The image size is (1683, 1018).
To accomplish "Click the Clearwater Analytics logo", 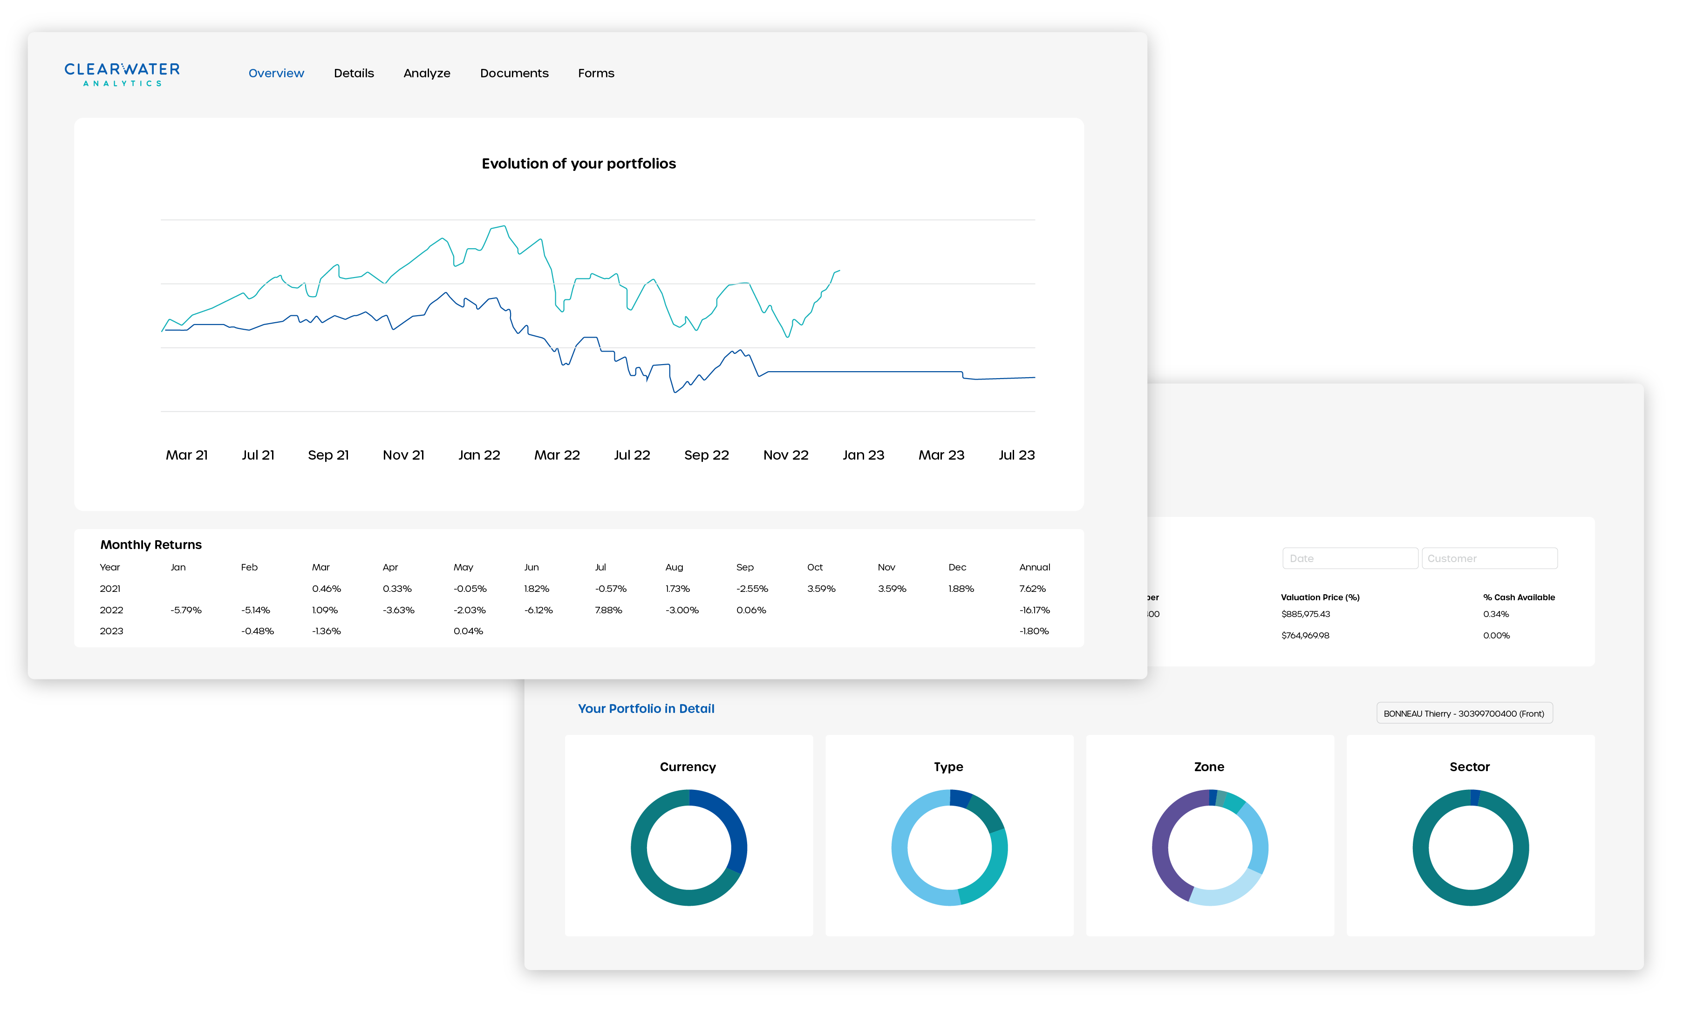I will 122,75.
